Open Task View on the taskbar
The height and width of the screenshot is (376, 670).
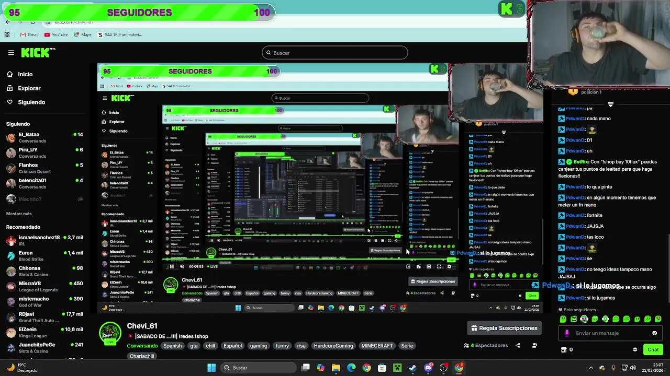click(x=306, y=368)
